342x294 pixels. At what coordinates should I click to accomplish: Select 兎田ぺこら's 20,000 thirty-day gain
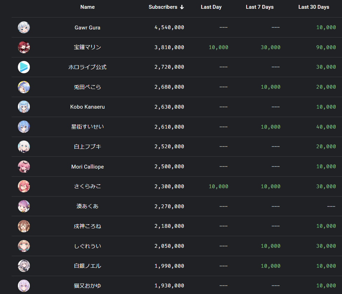326,87
